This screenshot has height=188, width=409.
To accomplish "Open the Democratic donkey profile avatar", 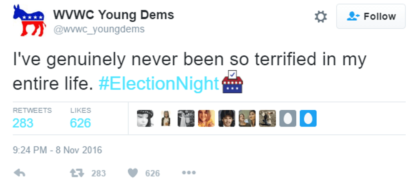I will click(28, 20).
